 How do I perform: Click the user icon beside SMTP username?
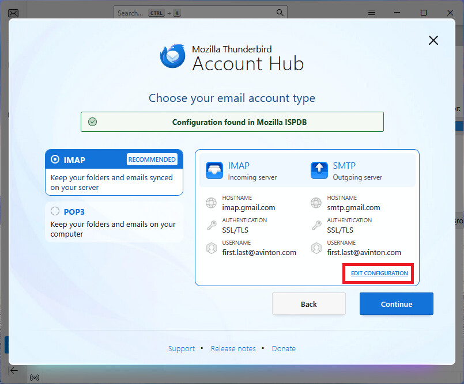coord(316,248)
